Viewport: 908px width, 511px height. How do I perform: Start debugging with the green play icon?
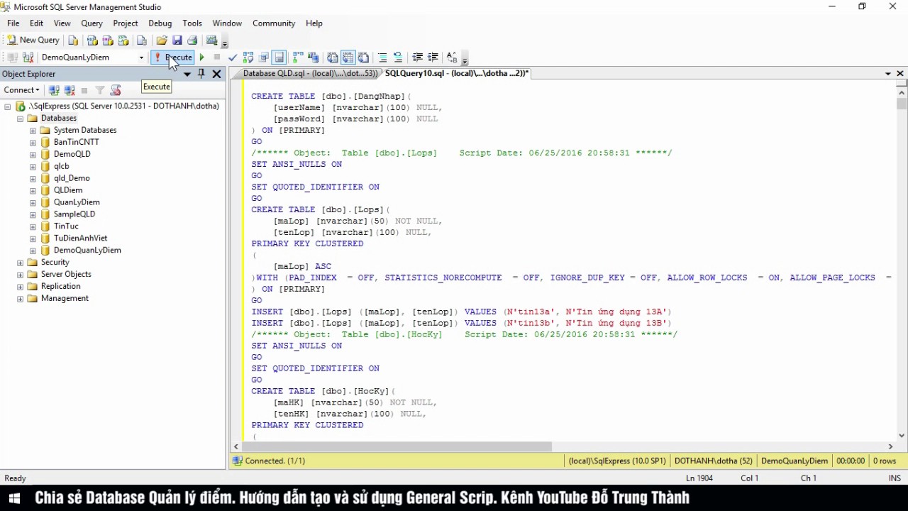click(x=202, y=57)
